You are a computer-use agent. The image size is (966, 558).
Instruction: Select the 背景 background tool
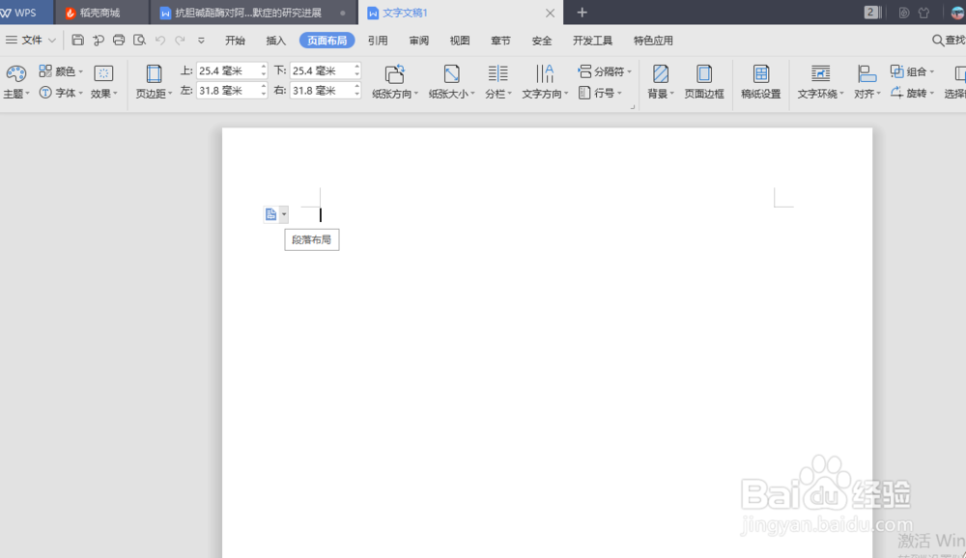click(x=660, y=81)
